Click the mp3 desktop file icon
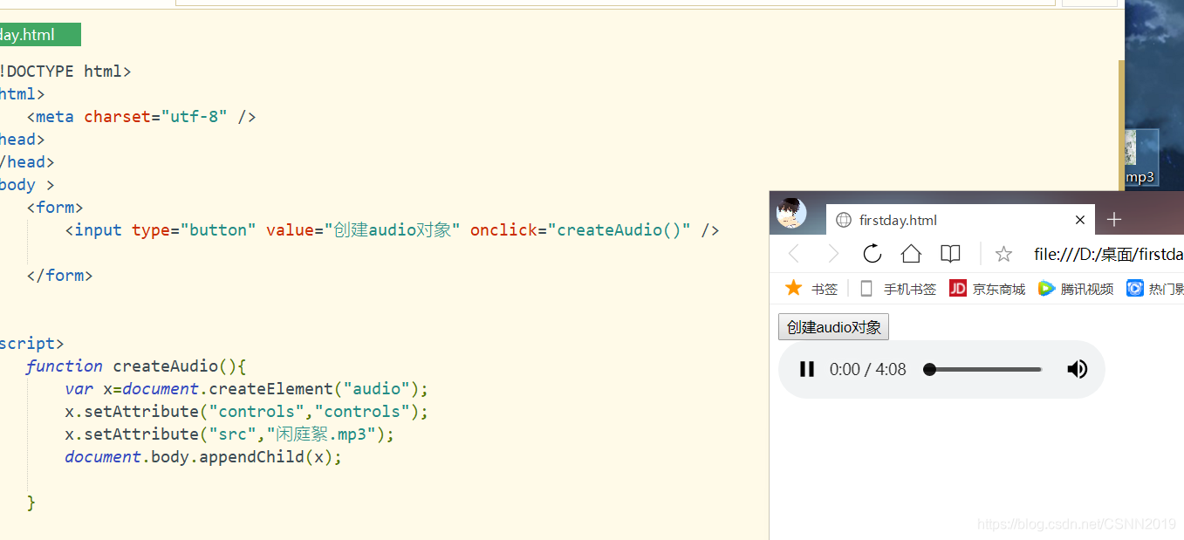1184x540 pixels. (1140, 158)
